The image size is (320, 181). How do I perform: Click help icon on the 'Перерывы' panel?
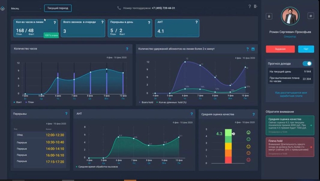(66, 114)
